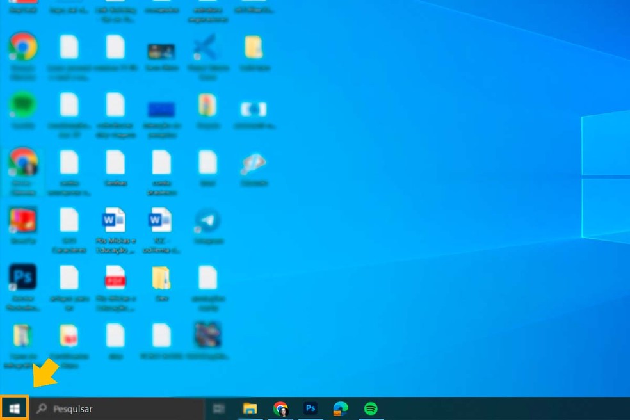Open the galaxy image thumbnail near the bottom
The height and width of the screenshot is (420, 630).
click(207, 335)
